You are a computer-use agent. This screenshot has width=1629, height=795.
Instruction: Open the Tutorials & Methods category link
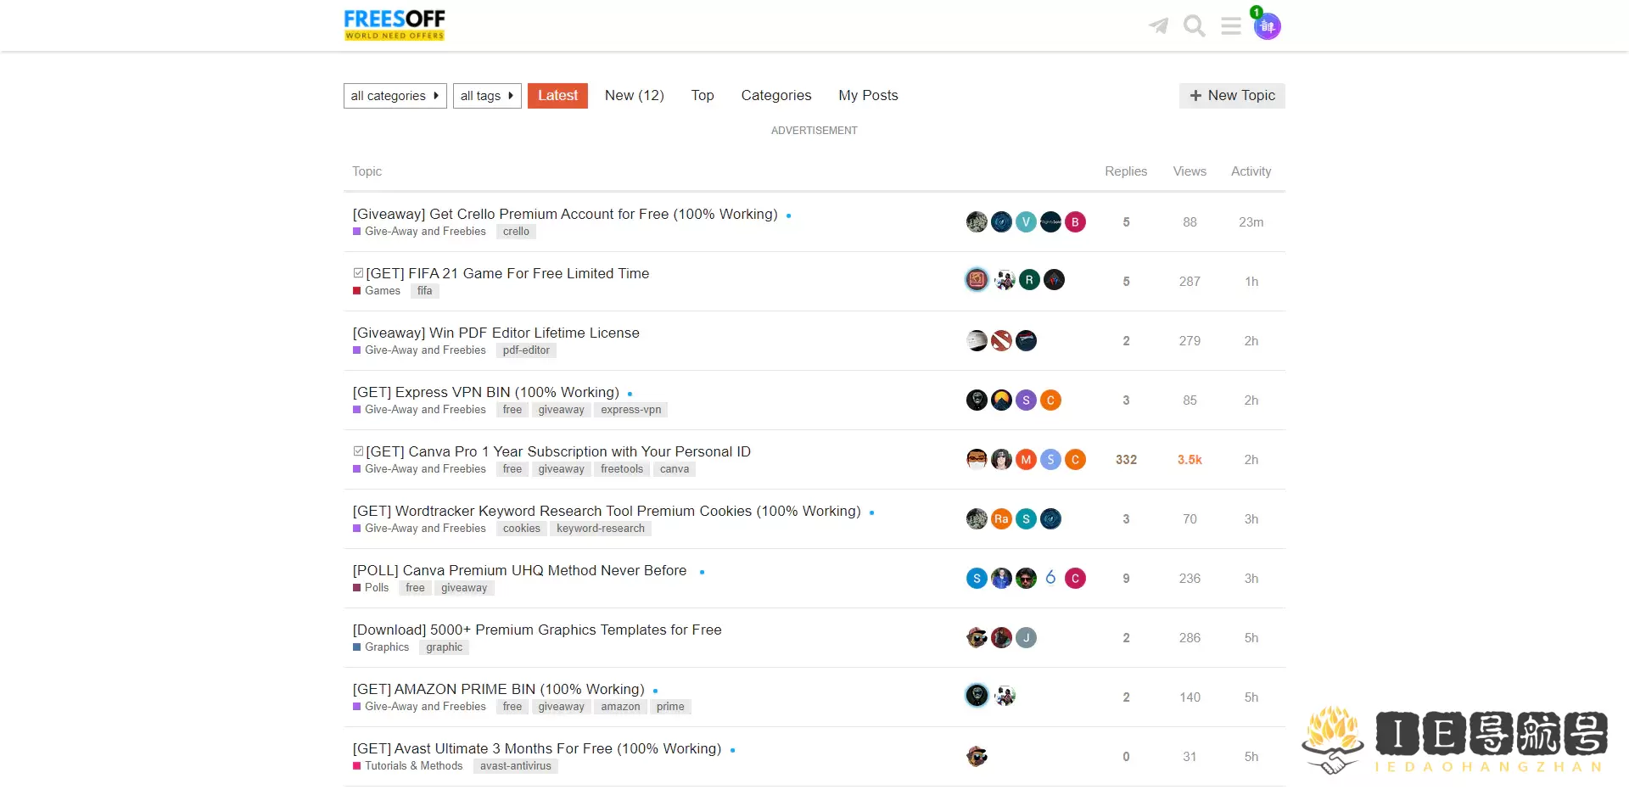tap(408, 766)
